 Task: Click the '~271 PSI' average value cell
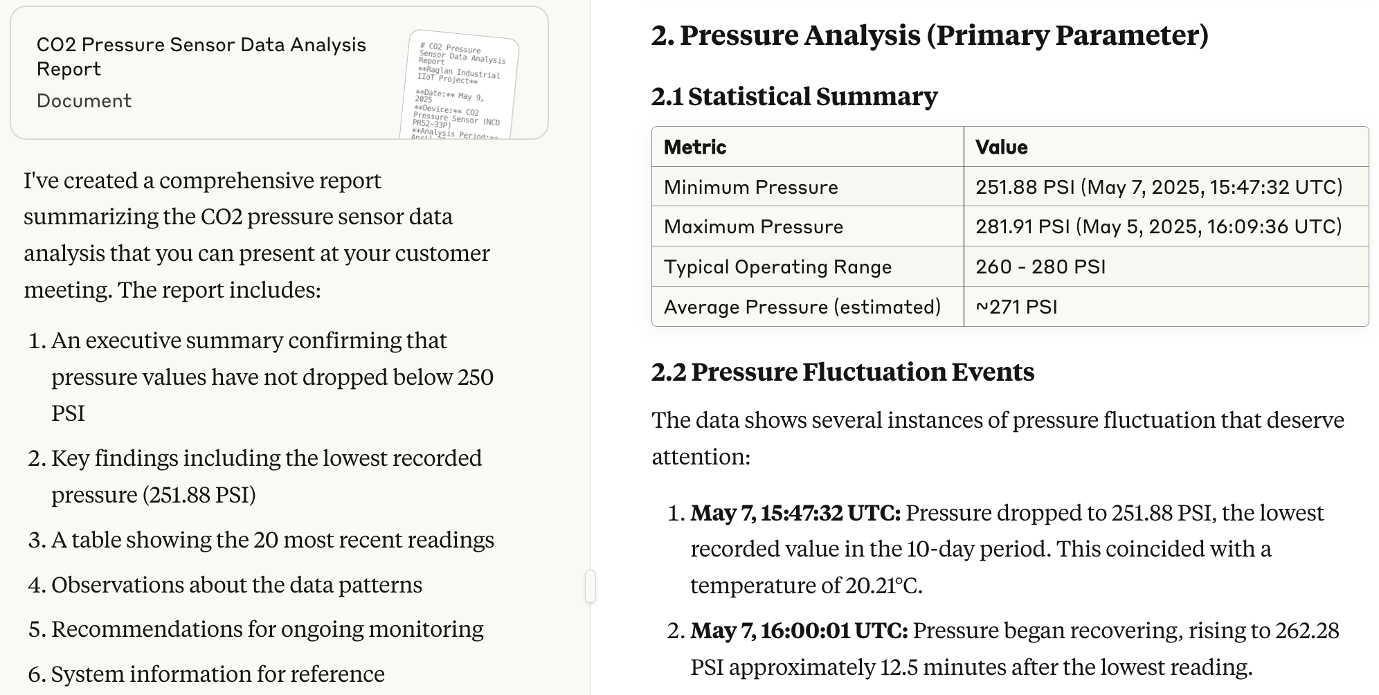[x=1166, y=307]
